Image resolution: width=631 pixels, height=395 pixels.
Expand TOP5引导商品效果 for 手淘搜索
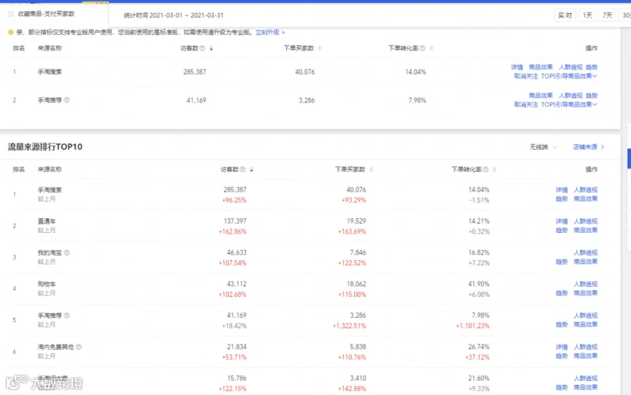pos(569,76)
